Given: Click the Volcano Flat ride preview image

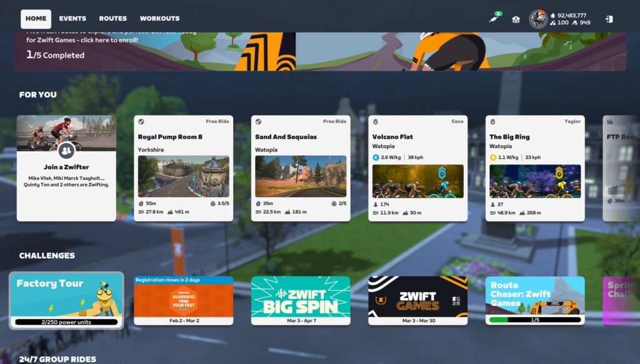Looking at the screenshot, I should (418, 181).
